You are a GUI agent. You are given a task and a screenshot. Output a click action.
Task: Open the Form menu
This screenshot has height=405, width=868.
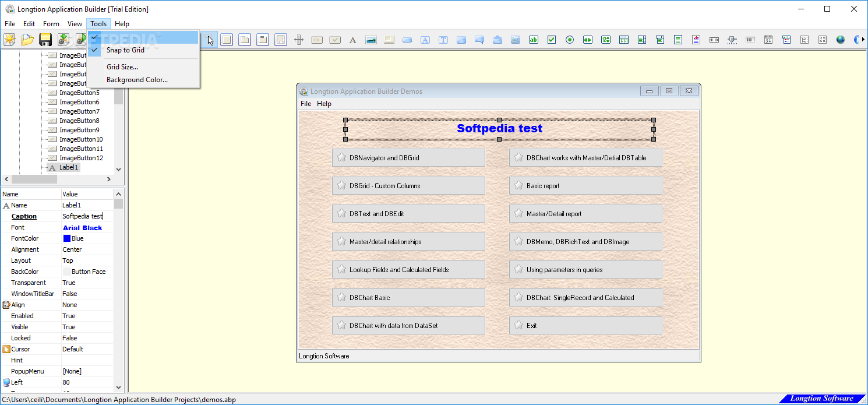[x=51, y=24]
